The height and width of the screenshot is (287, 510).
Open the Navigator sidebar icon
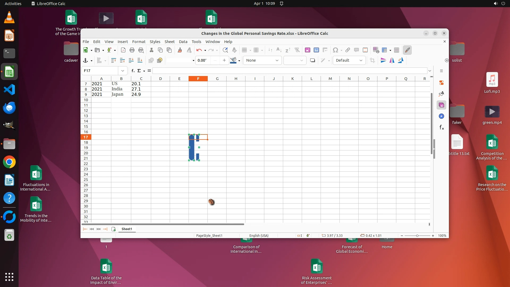(x=441, y=116)
